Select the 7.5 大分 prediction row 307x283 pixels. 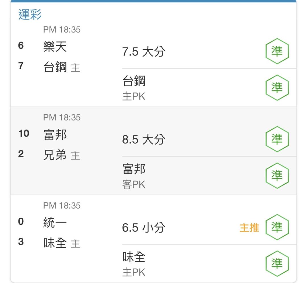[209, 51]
